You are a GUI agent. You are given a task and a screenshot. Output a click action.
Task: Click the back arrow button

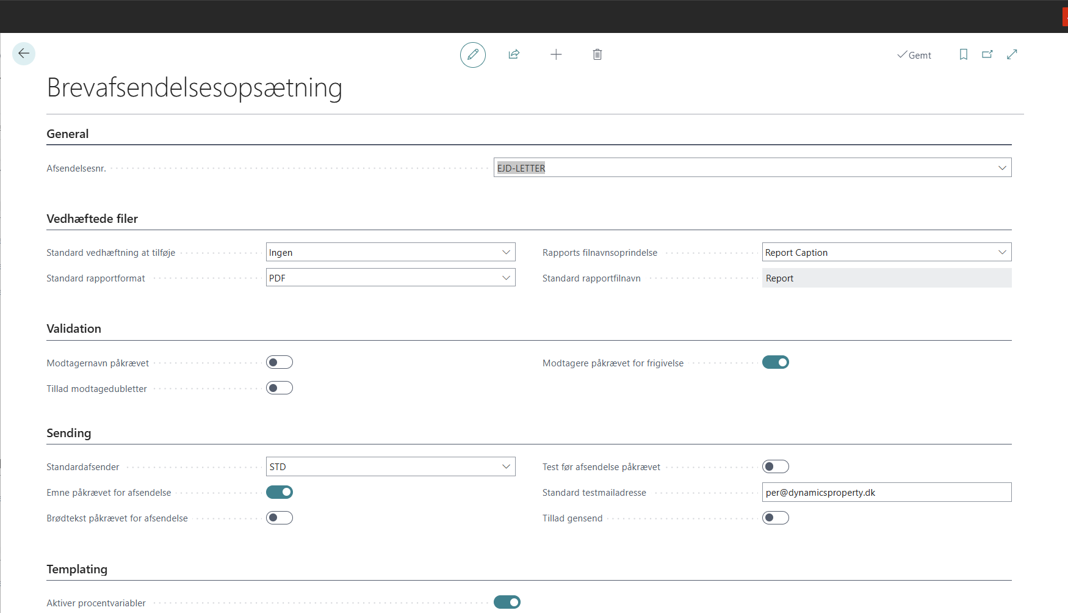tap(24, 54)
